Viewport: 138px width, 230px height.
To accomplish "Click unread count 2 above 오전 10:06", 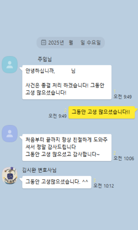I will [x=115, y=153].
